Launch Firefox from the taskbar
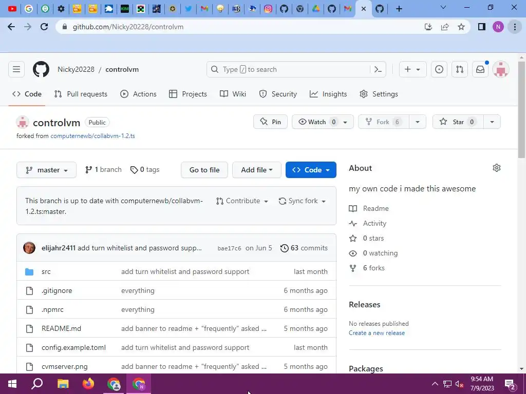 coord(88,384)
